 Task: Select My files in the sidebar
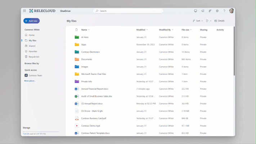tap(31, 40)
